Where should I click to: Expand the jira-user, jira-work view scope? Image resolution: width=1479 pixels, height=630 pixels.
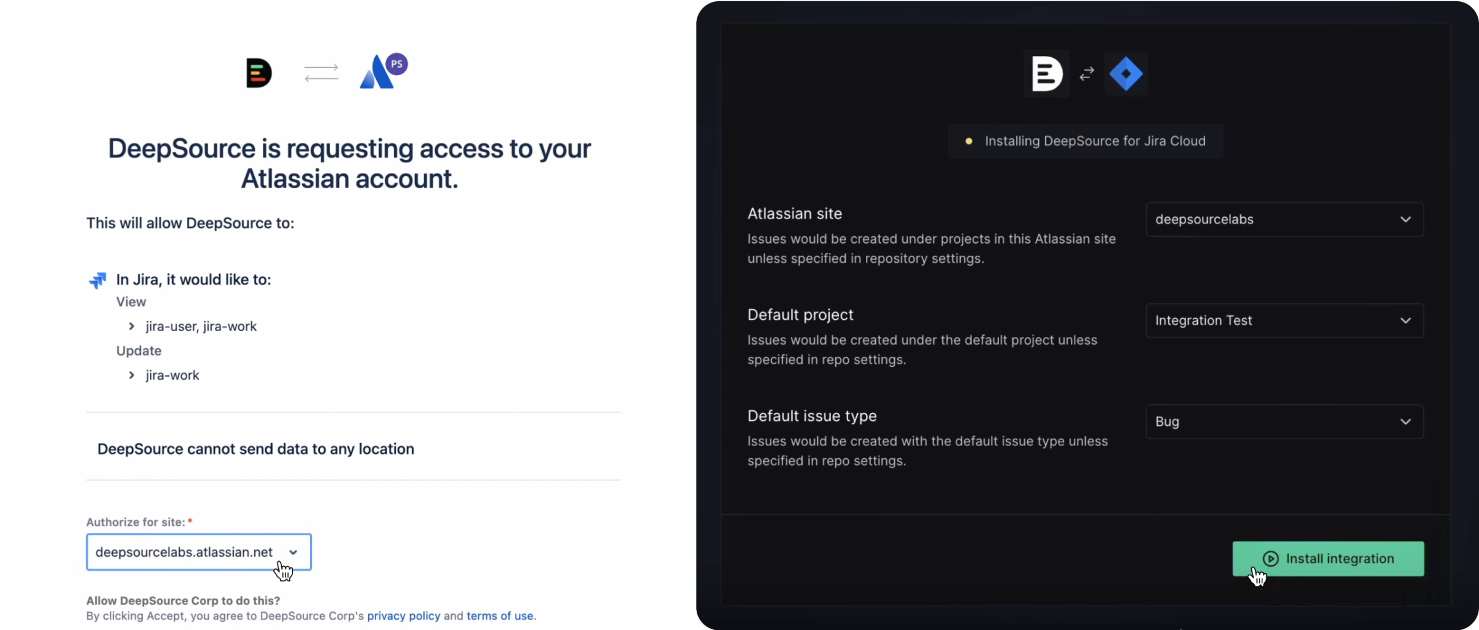coord(132,326)
